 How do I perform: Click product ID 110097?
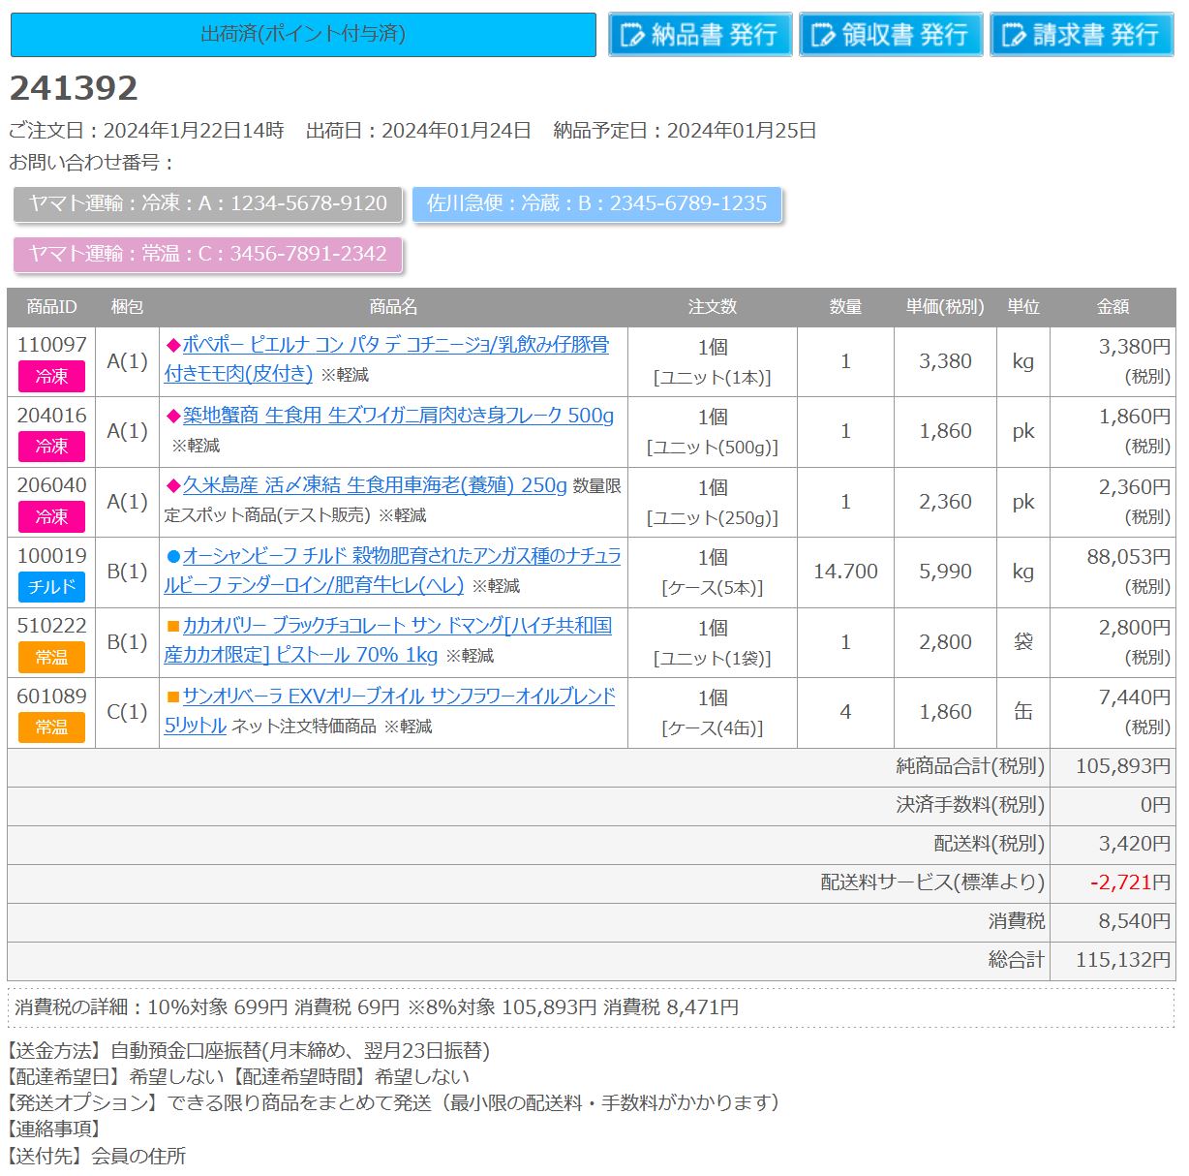[51, 344]
